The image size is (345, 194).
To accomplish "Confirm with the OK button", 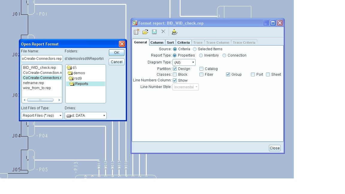I will 116,53.
